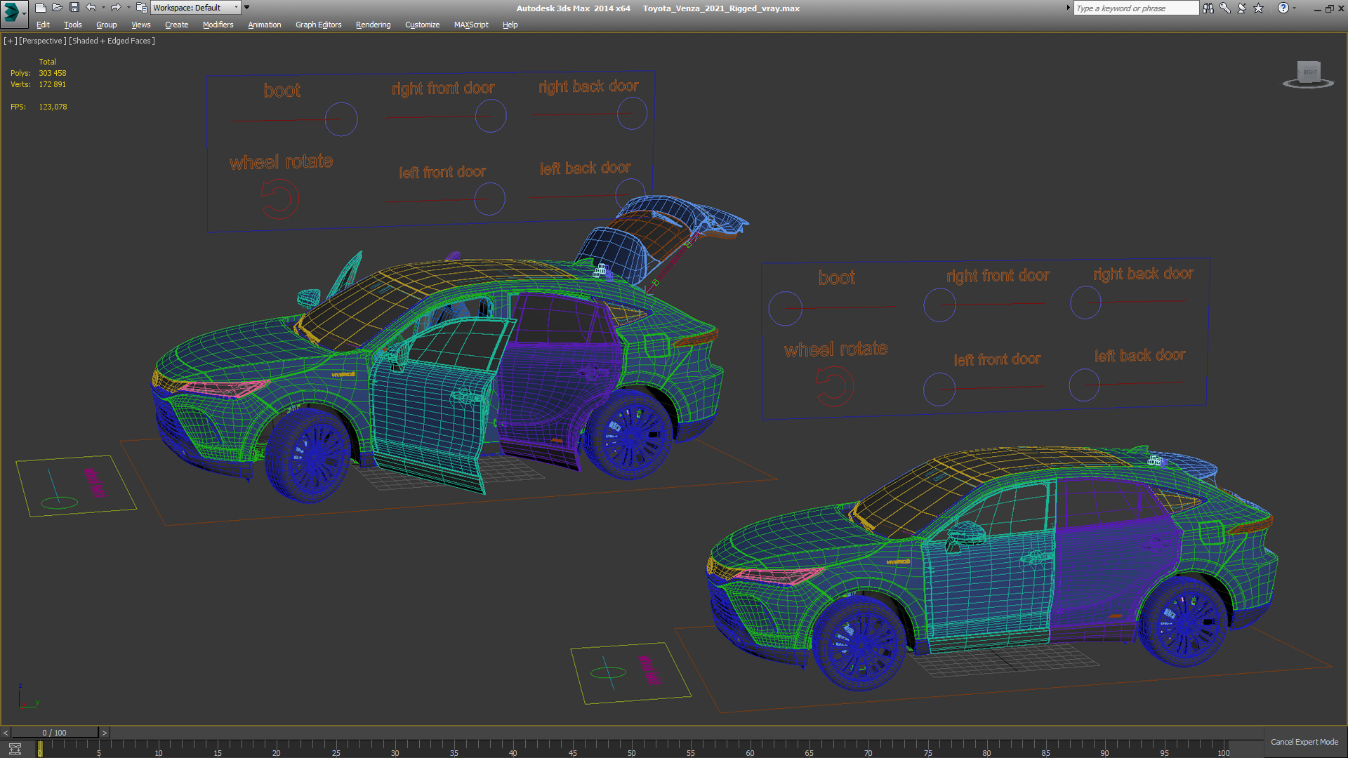1348x758 pixels.
Task: Select upper-left rig right front door circle
Action: point(491,116)
